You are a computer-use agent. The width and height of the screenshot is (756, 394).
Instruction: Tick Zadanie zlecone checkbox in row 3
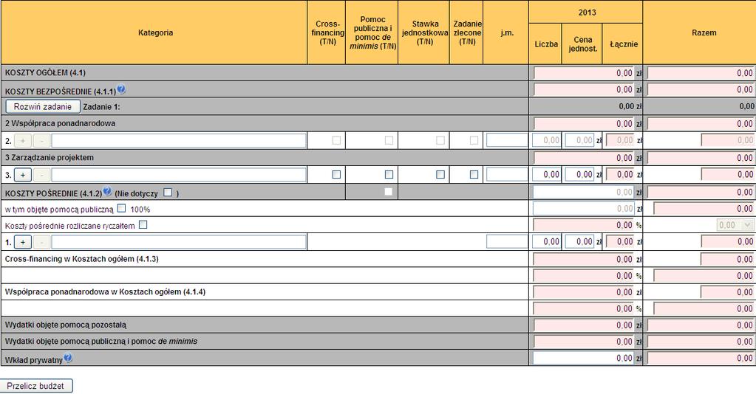pos(474,174)
